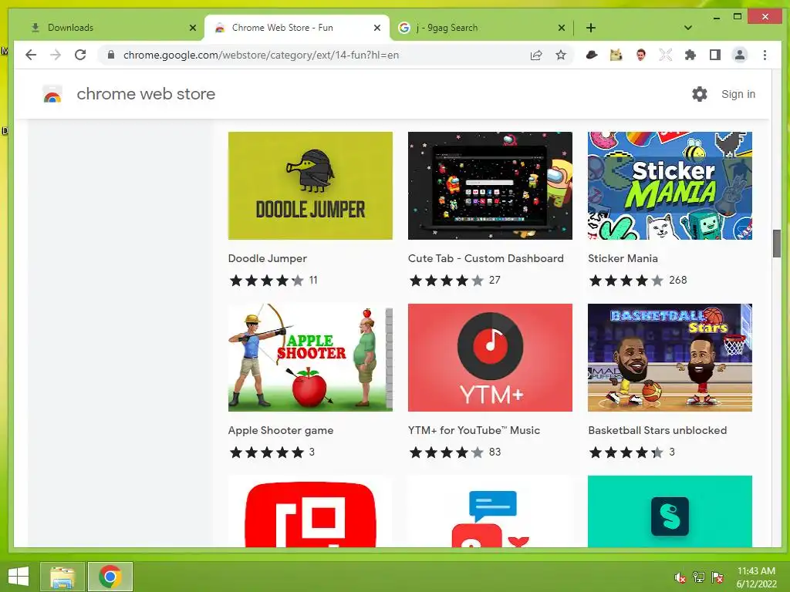
Task: Click Apple Shooter game title
Action: coord(281,430)
